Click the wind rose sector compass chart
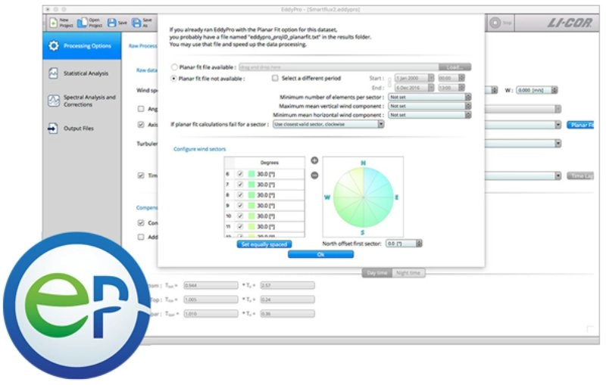This screenshot has height=385, width=606. [x=363, y=197]
